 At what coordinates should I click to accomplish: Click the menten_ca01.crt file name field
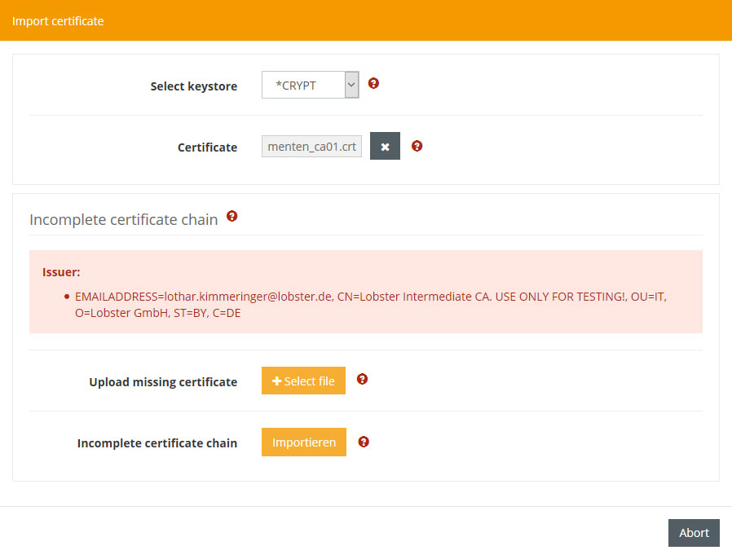311,147
